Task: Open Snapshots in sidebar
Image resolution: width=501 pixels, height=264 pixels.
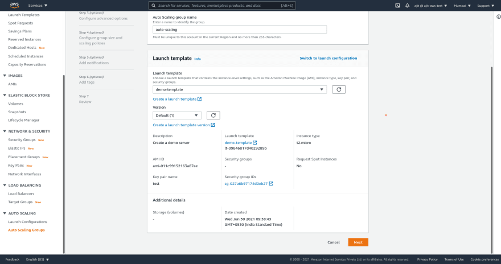Action: point(17,112)
